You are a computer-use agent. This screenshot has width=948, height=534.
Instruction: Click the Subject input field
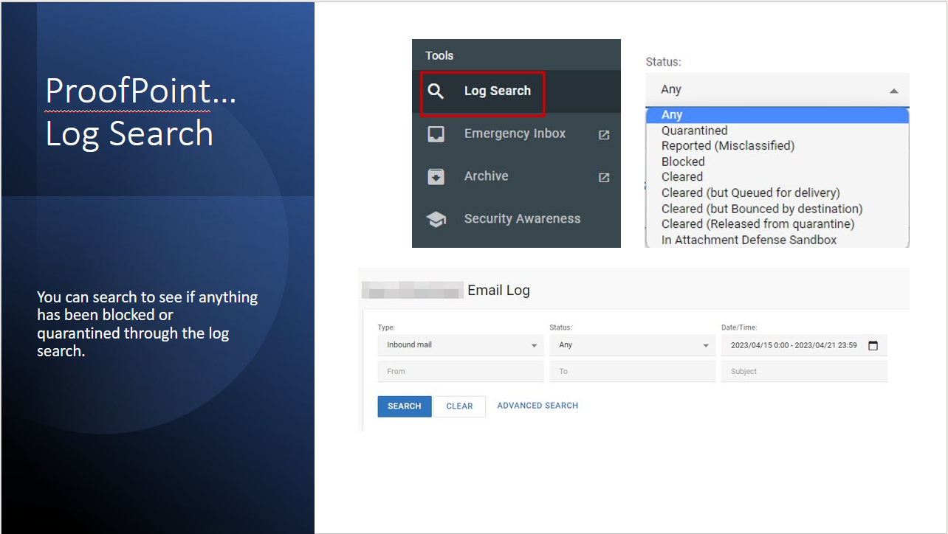pyautogui.click(x=803, y=372)
